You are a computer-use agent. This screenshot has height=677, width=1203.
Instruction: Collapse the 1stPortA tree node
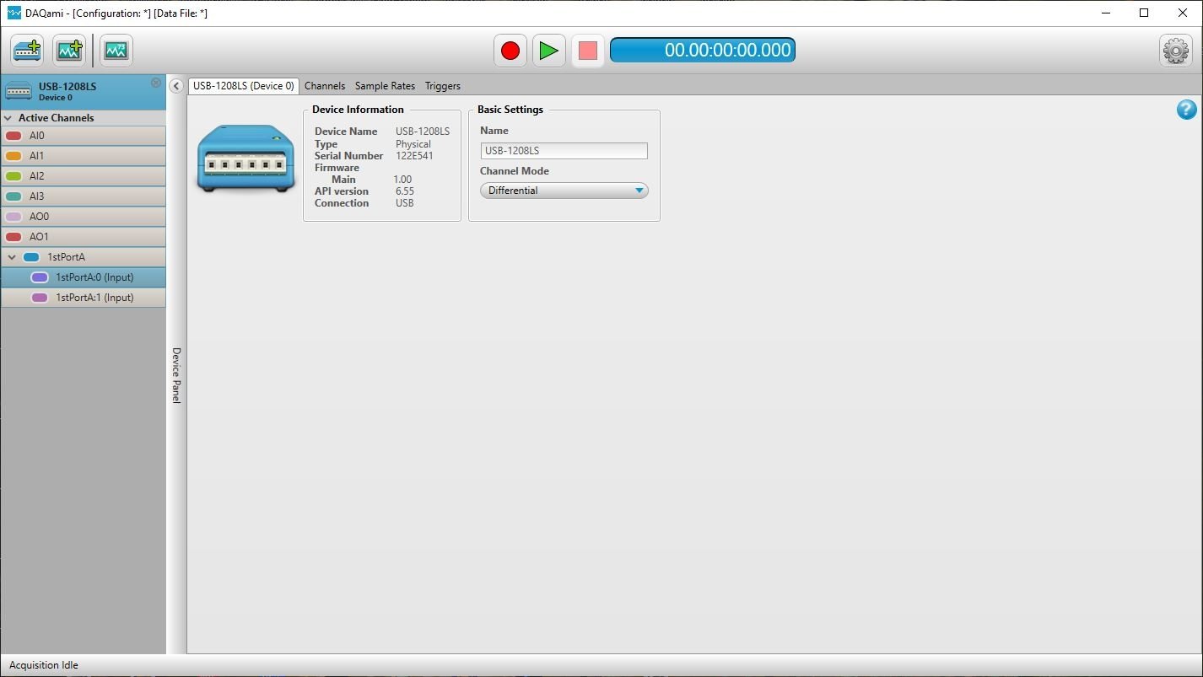point(12,257)
